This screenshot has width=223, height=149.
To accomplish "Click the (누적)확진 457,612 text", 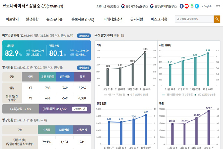I will click(x=55, y=109).
